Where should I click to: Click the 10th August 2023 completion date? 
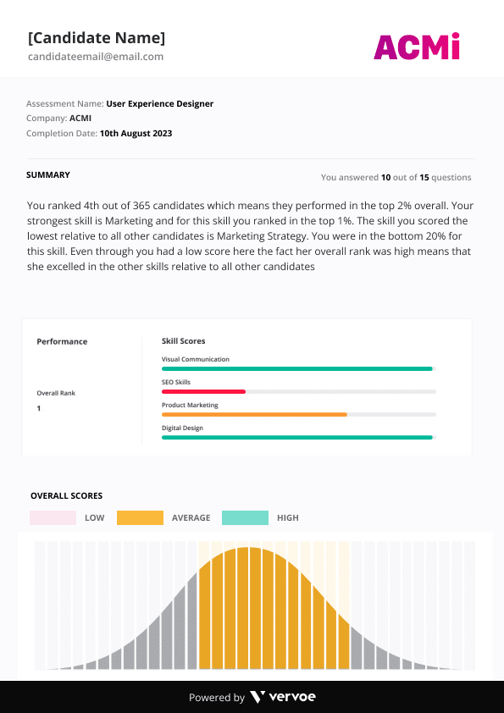pos(136,133)
